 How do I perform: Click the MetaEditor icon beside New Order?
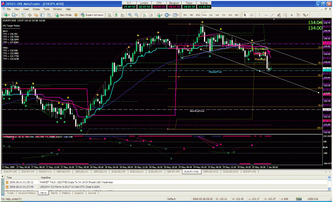pos(76,15)
